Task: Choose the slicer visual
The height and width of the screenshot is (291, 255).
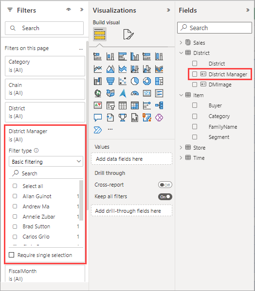Action: 110,105
